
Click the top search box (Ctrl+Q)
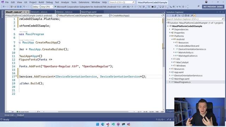[122, 2]
